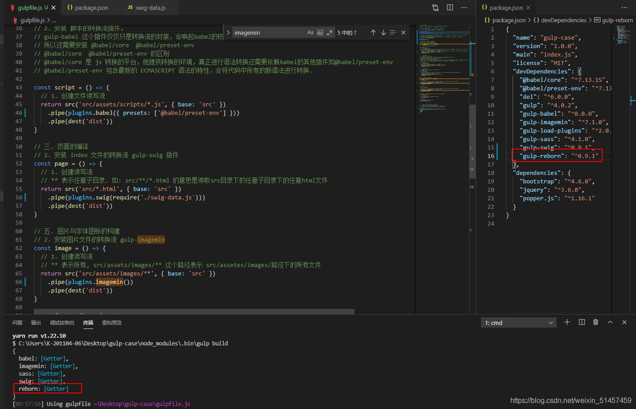Open more actions menu of left editor group

(x=464, y=8)
